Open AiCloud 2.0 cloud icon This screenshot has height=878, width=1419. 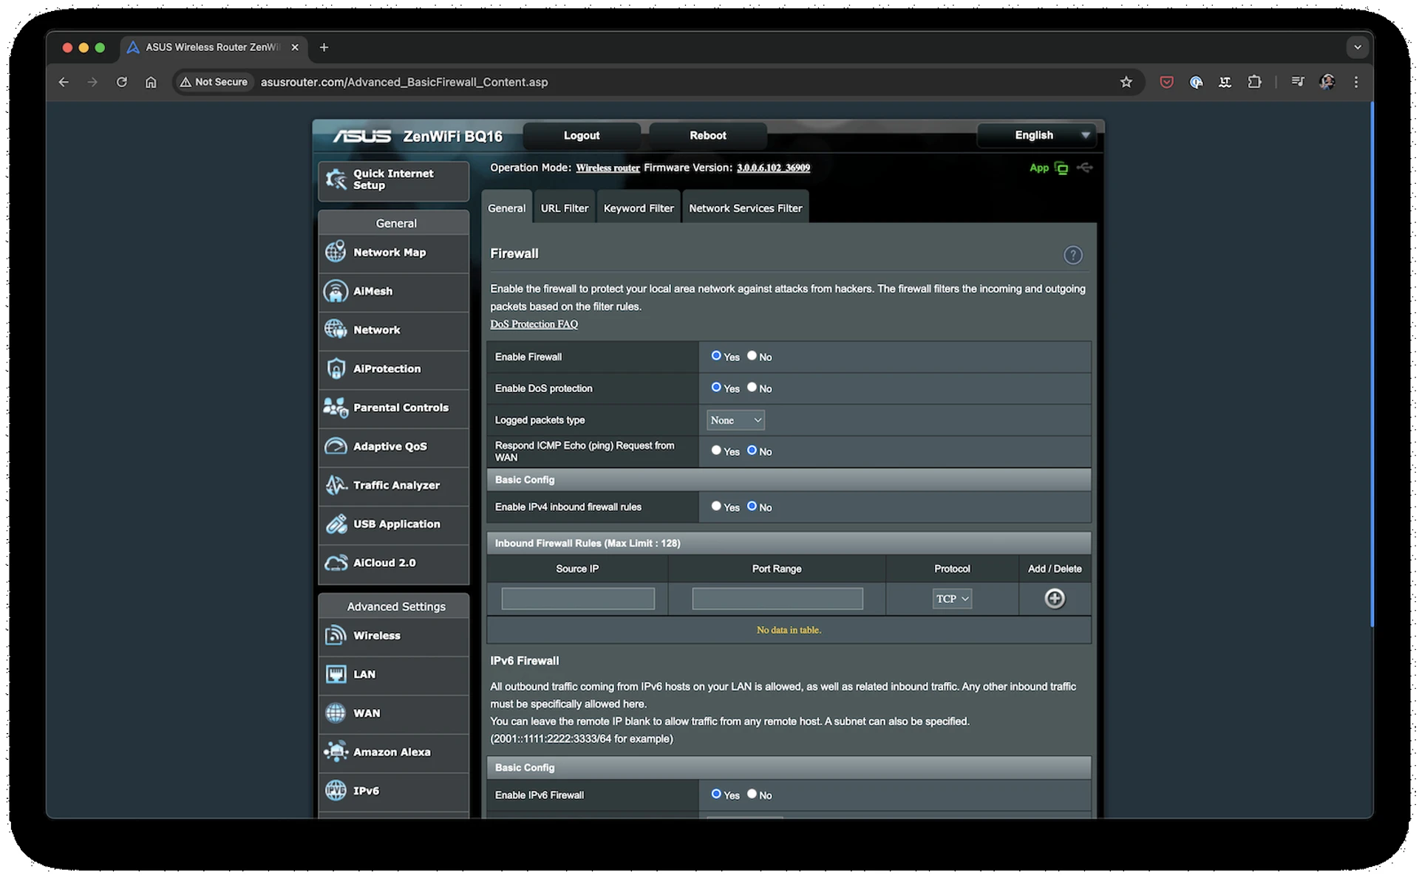coord(336,563)
